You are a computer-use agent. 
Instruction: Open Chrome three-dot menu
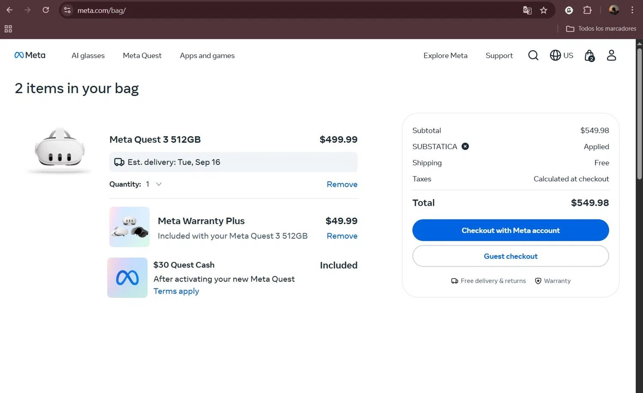(x=632, y=10)
